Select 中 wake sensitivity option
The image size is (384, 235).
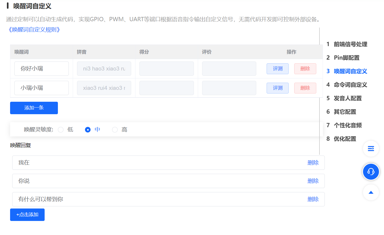[88, 130]
